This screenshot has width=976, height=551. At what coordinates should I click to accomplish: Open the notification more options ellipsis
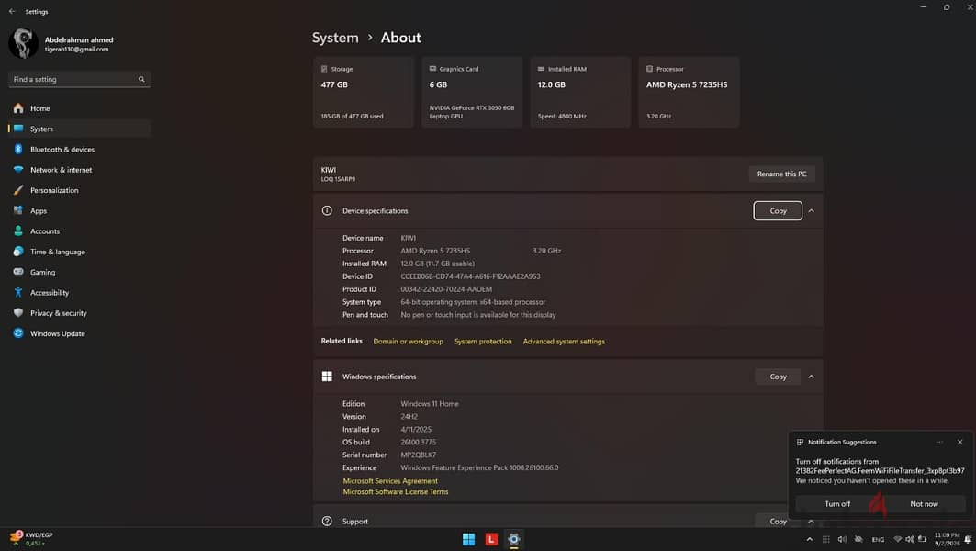939,442
